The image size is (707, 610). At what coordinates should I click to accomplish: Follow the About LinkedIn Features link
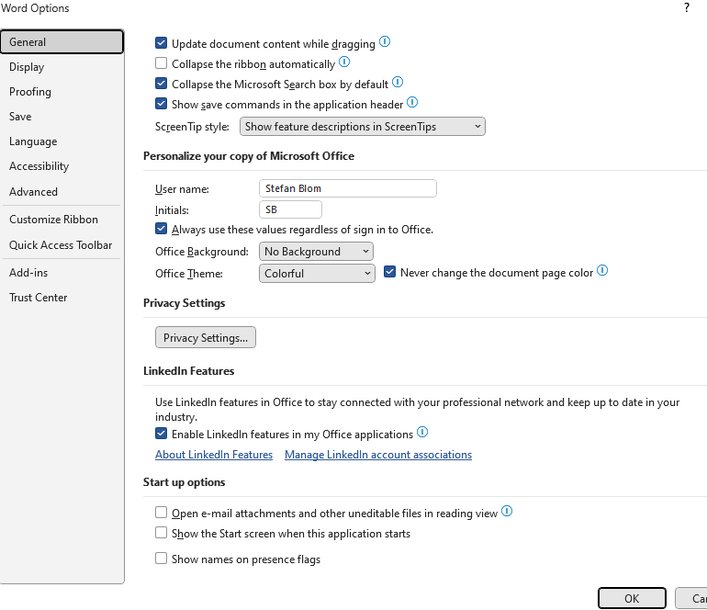tap(214, 455)
